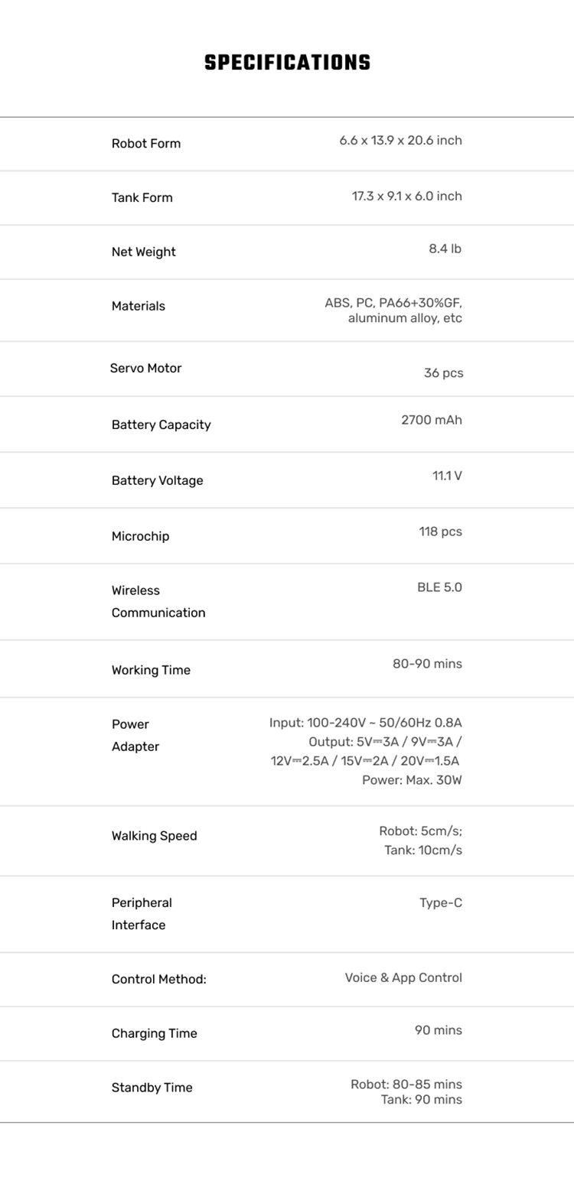Select the 6.6 x 13.9 x 20.6 inch value
Image resolution: width=574 pixels, height=1200 pixels.
[400, 141]
